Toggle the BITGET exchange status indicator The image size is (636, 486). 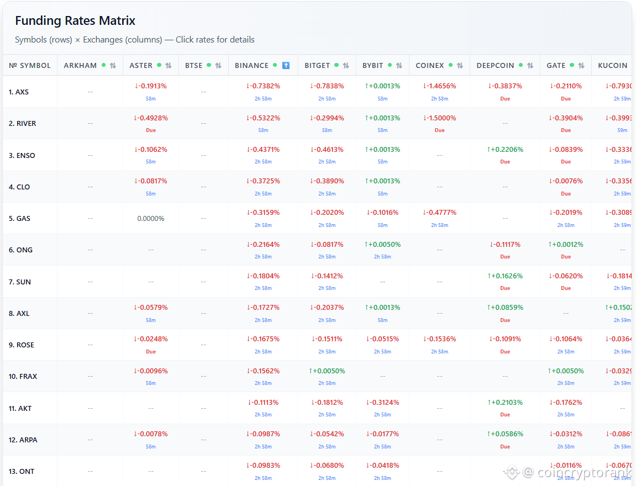337,65
